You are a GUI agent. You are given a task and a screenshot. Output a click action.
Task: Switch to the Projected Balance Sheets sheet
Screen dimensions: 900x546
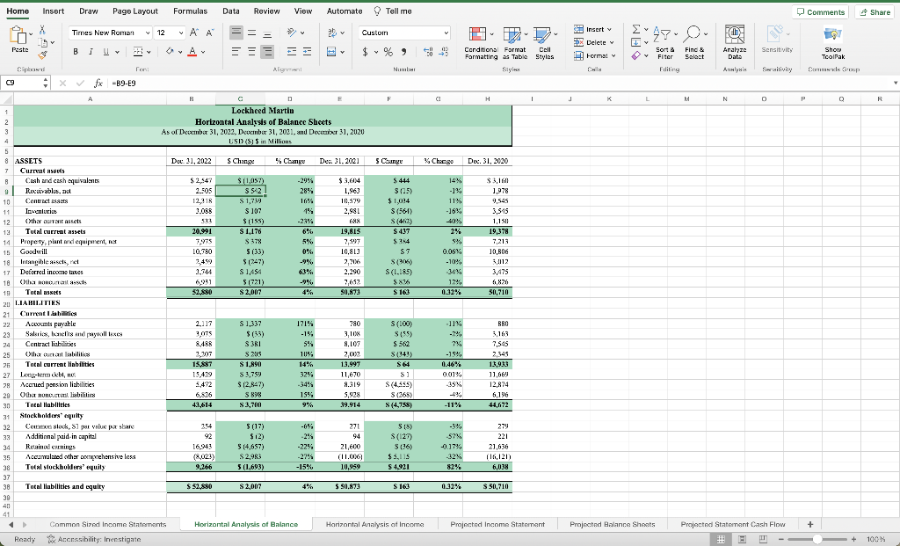[x=613, y=523]
